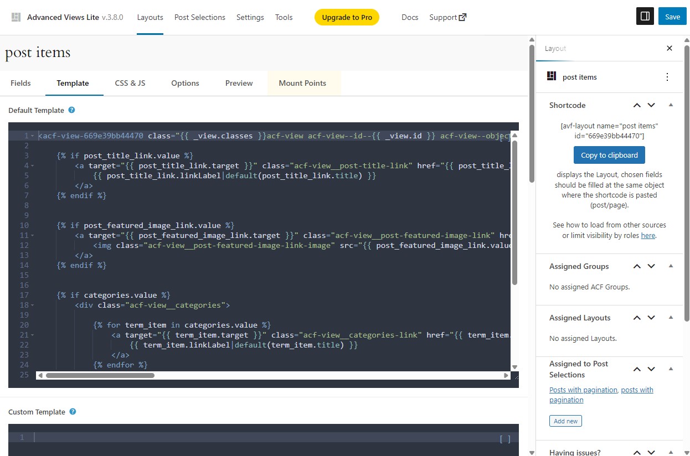Open the Post Selections menu item
This screenshot has width=690, height=456.
pos(199,17)
